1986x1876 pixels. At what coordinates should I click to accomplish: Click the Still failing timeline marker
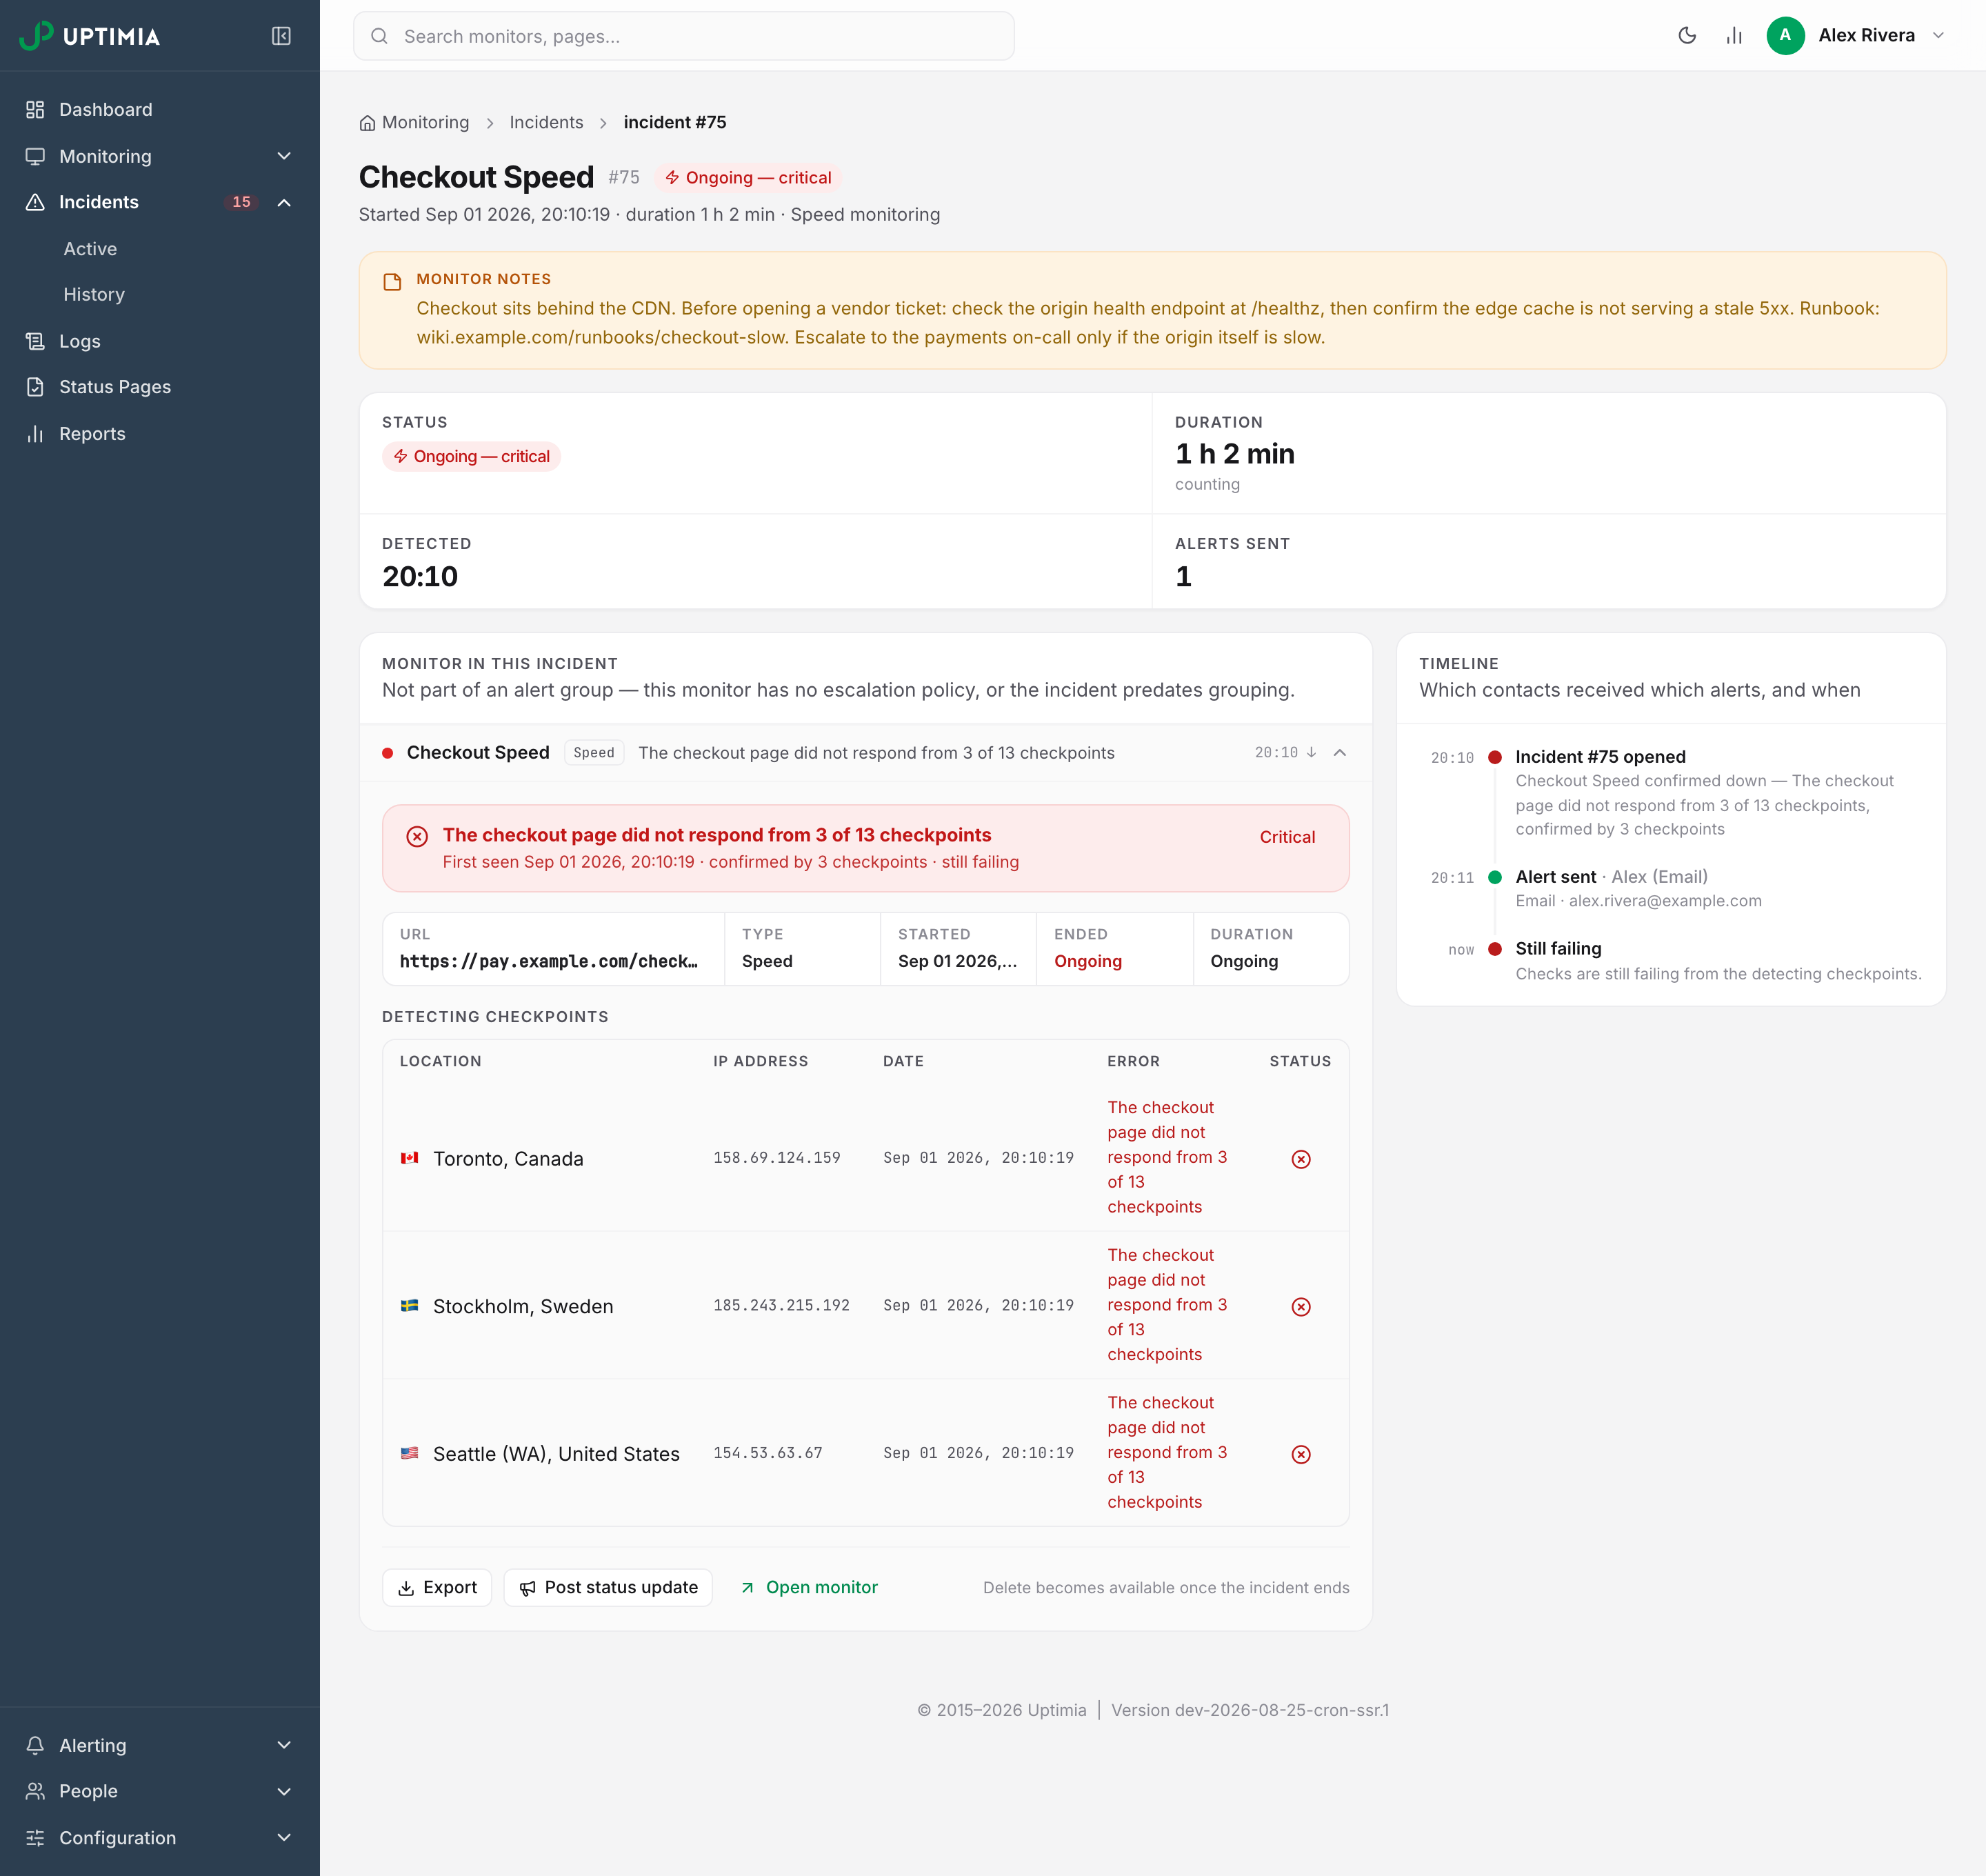1495,949
